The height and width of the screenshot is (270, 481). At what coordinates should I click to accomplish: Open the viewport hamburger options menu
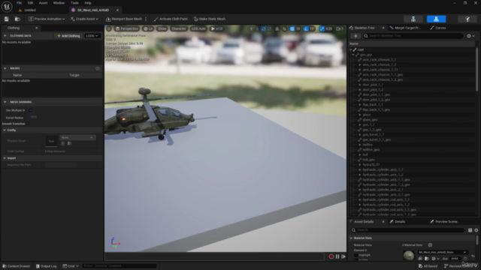click(109, 28)
